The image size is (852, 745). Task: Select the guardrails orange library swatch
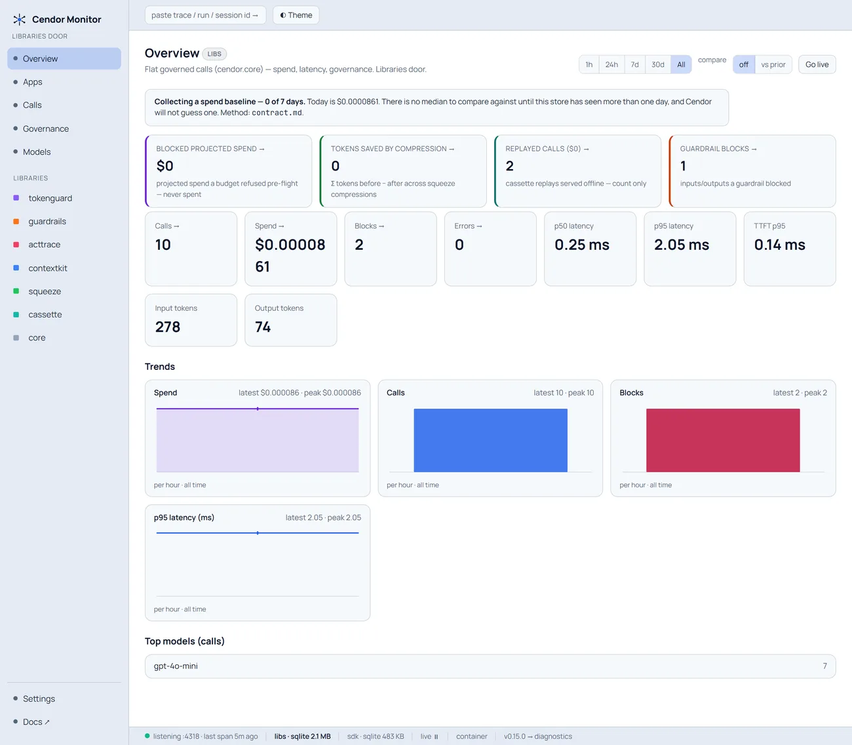pos(16,221)
